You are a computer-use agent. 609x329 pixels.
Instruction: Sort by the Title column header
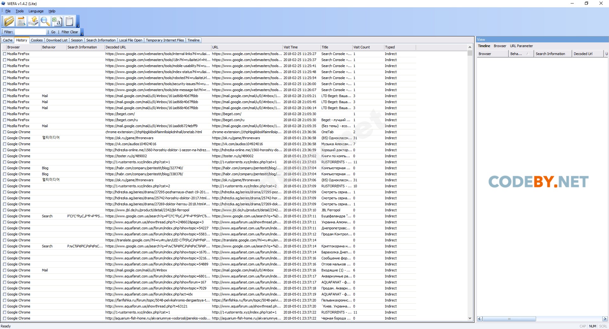click(336, 47)
